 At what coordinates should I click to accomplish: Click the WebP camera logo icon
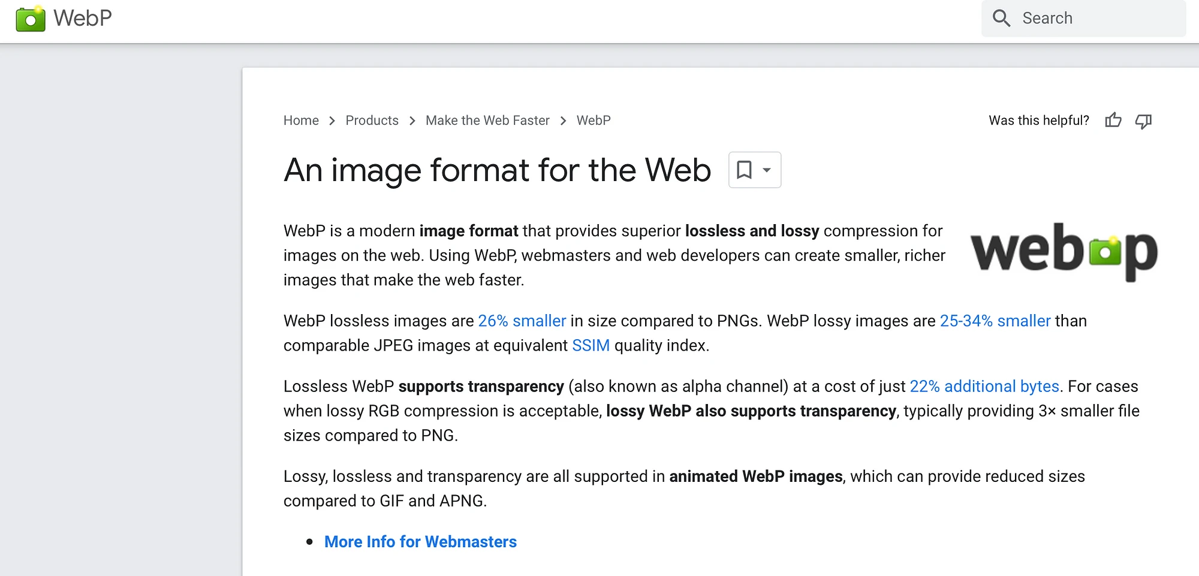coord(31,19)
